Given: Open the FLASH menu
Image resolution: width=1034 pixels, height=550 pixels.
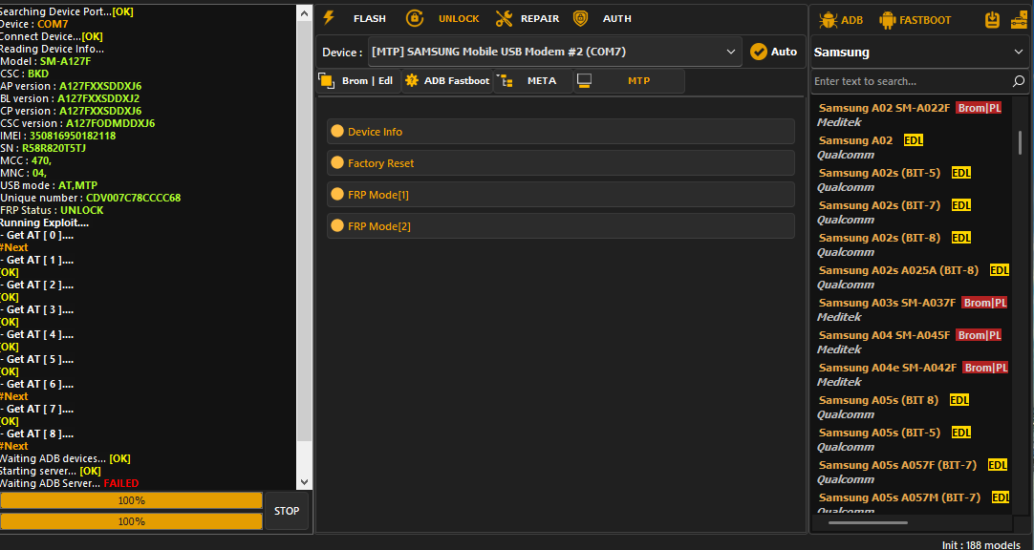Looking at the screenshot, I should pyautogui.click(x=369, y=18).
